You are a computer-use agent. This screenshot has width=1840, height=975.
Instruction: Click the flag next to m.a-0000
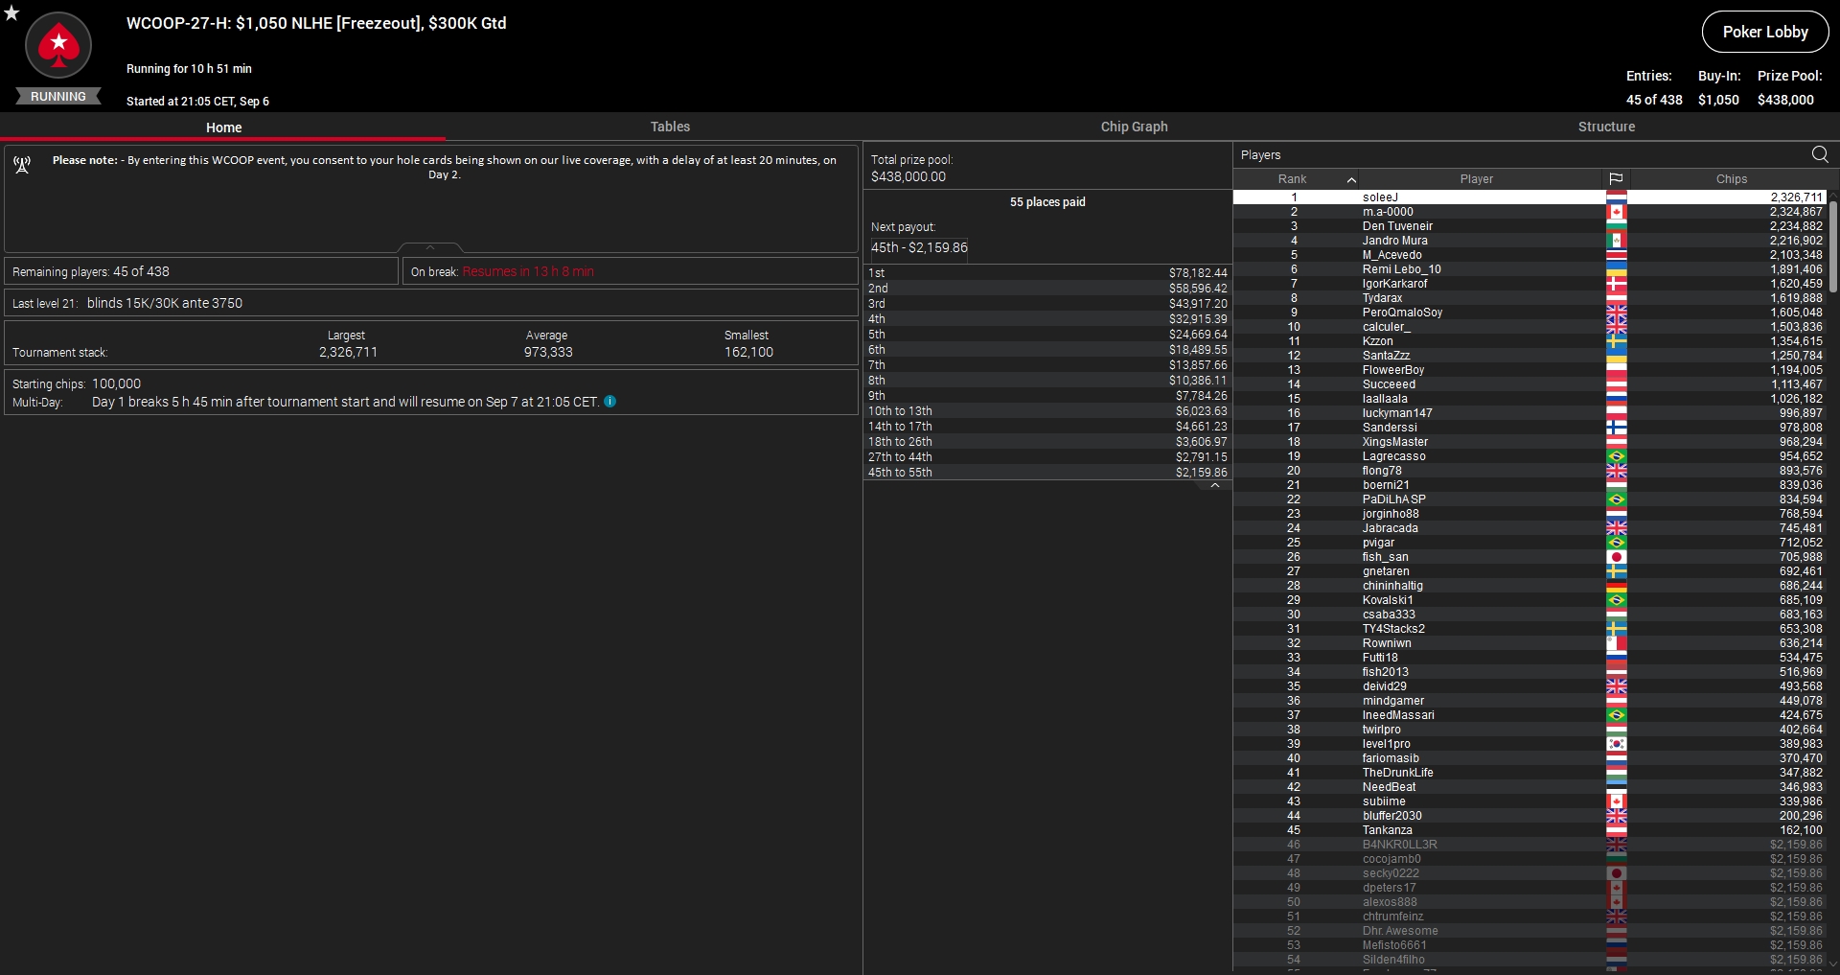coord(1617,212)
